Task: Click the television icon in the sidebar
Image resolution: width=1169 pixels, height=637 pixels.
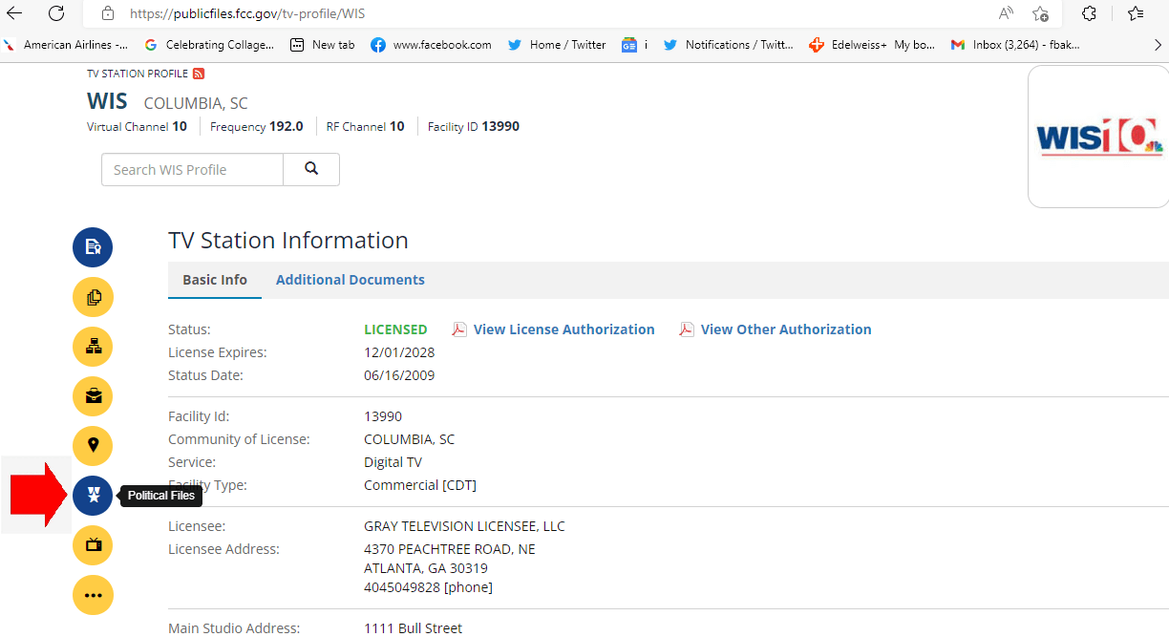Action: (93, 545)
